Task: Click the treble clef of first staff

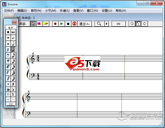Action: 32,58
